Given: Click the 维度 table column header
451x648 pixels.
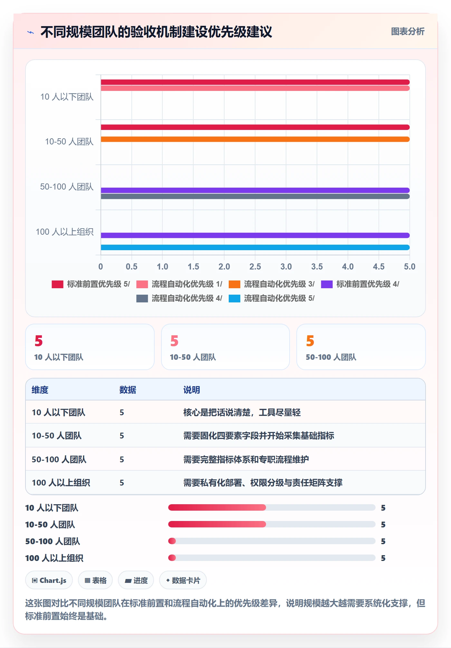Looking at the screenshot, I should point(40,390).
